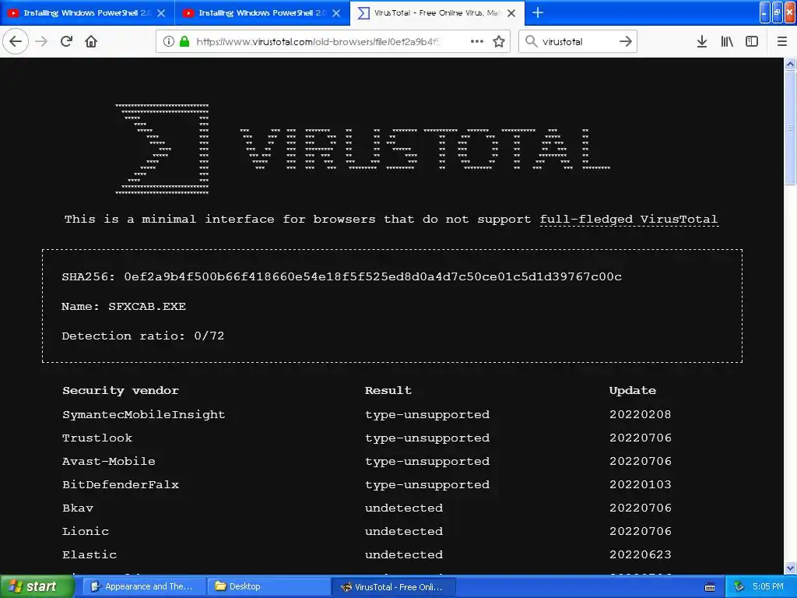Click VirusTotal - Free Online taskbar button
797x598 pixels.
pos(393,586)
